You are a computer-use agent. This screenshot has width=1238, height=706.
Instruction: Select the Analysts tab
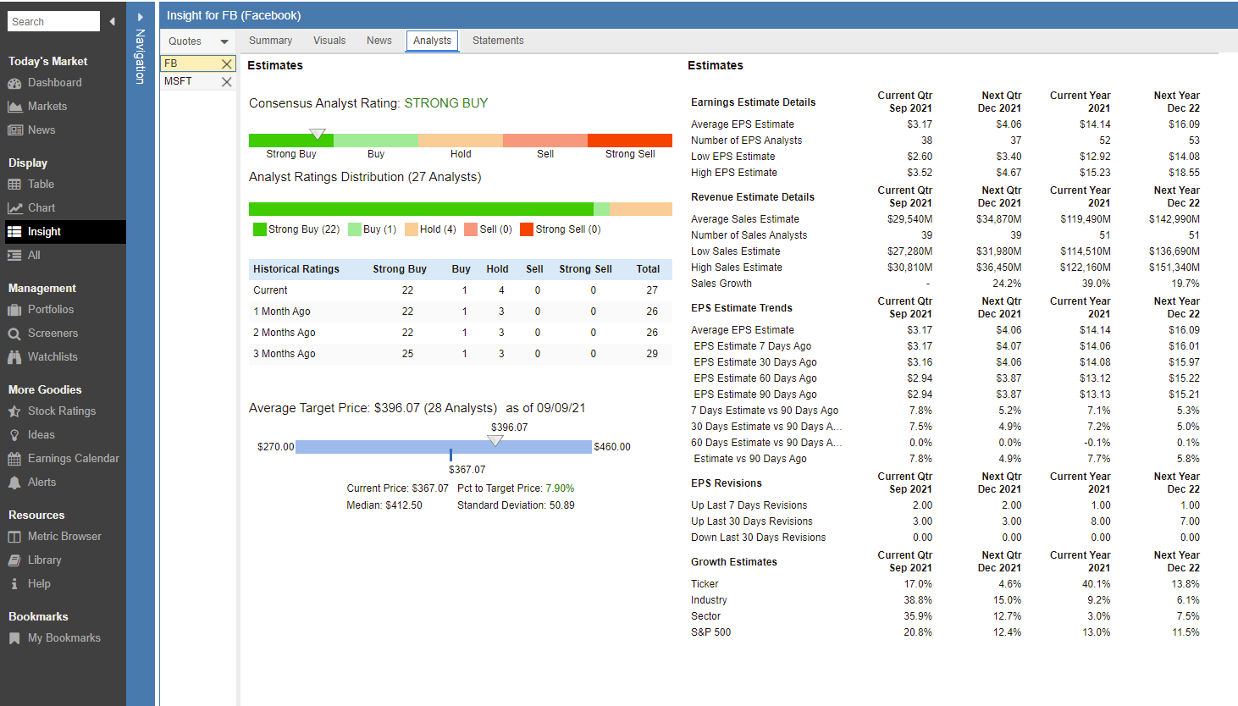point(432,41)
